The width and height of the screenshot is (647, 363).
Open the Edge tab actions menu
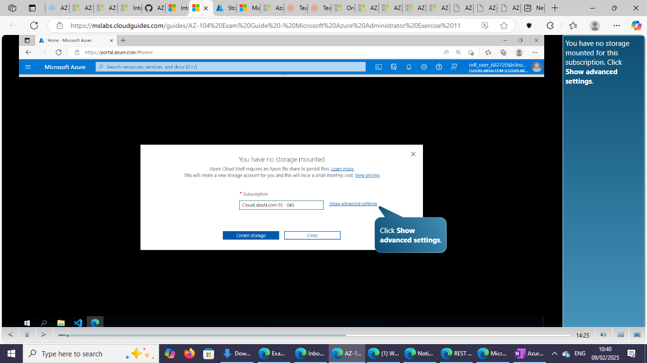click(x=32, y=8)
